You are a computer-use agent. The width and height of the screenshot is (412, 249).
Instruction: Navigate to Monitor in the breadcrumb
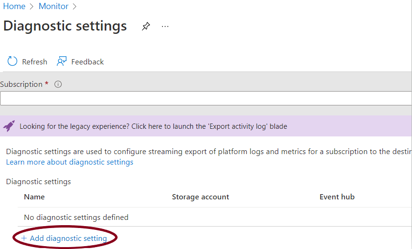(x=54, y=6)
